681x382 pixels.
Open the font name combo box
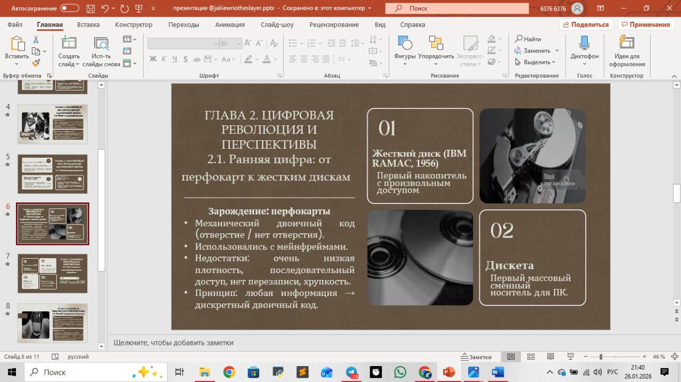(182, 44)
